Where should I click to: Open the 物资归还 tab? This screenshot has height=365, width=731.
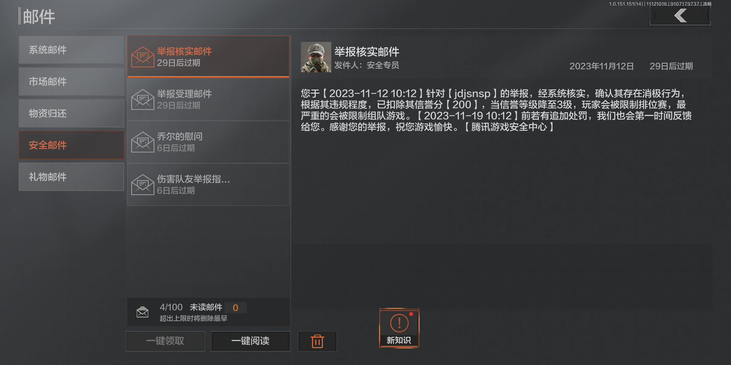tap(71, 114)
